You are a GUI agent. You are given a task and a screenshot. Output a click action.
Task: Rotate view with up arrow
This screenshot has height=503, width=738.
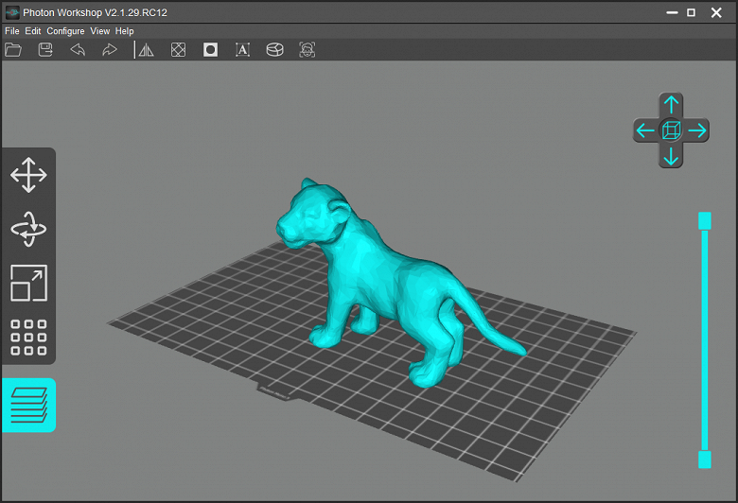[671, 104]
